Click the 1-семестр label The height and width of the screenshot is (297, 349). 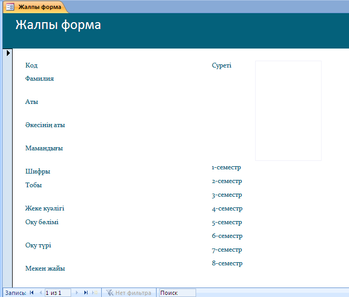226,167
